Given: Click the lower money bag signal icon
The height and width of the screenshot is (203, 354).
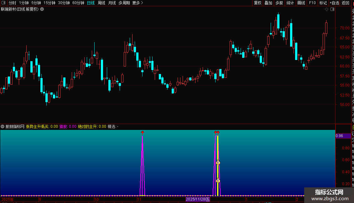Looking at the screenshot, I should pos(218,181).
